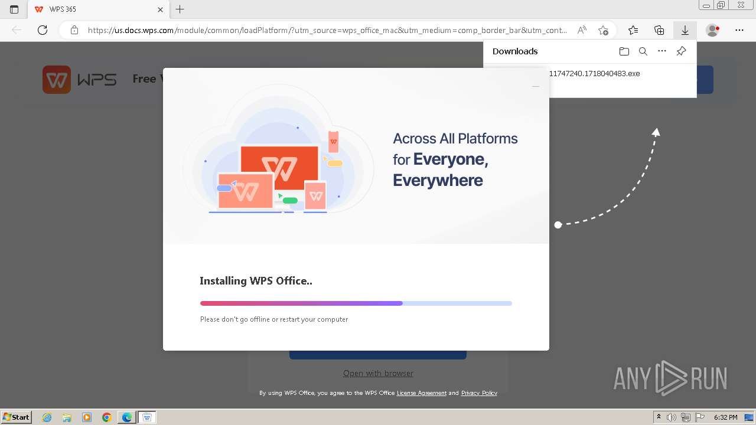Add this page to favorites
Image resolution: width=756 pixels, height=425 pixels.
603,30
